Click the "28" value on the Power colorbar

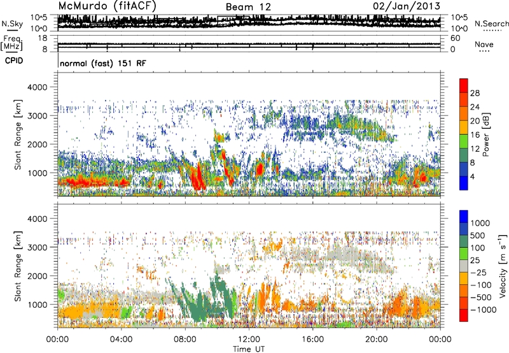pyautogui.click(x=475, y=93)
